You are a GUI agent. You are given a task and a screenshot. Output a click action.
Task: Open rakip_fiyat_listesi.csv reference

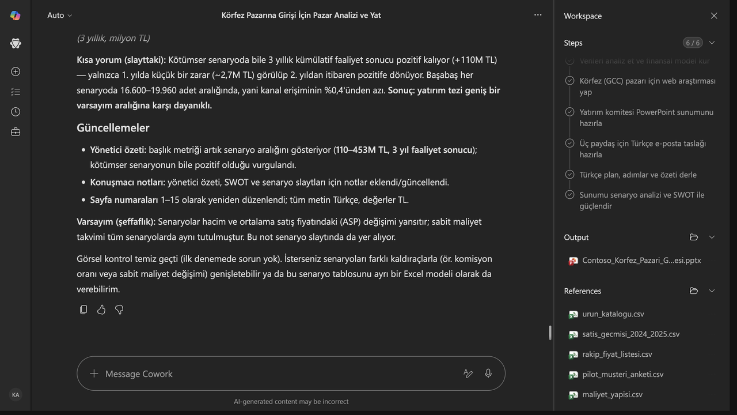pyautogui.click(x=617, y=354)
